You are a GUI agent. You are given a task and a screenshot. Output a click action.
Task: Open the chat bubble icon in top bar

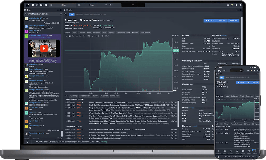tap(41, 5)
